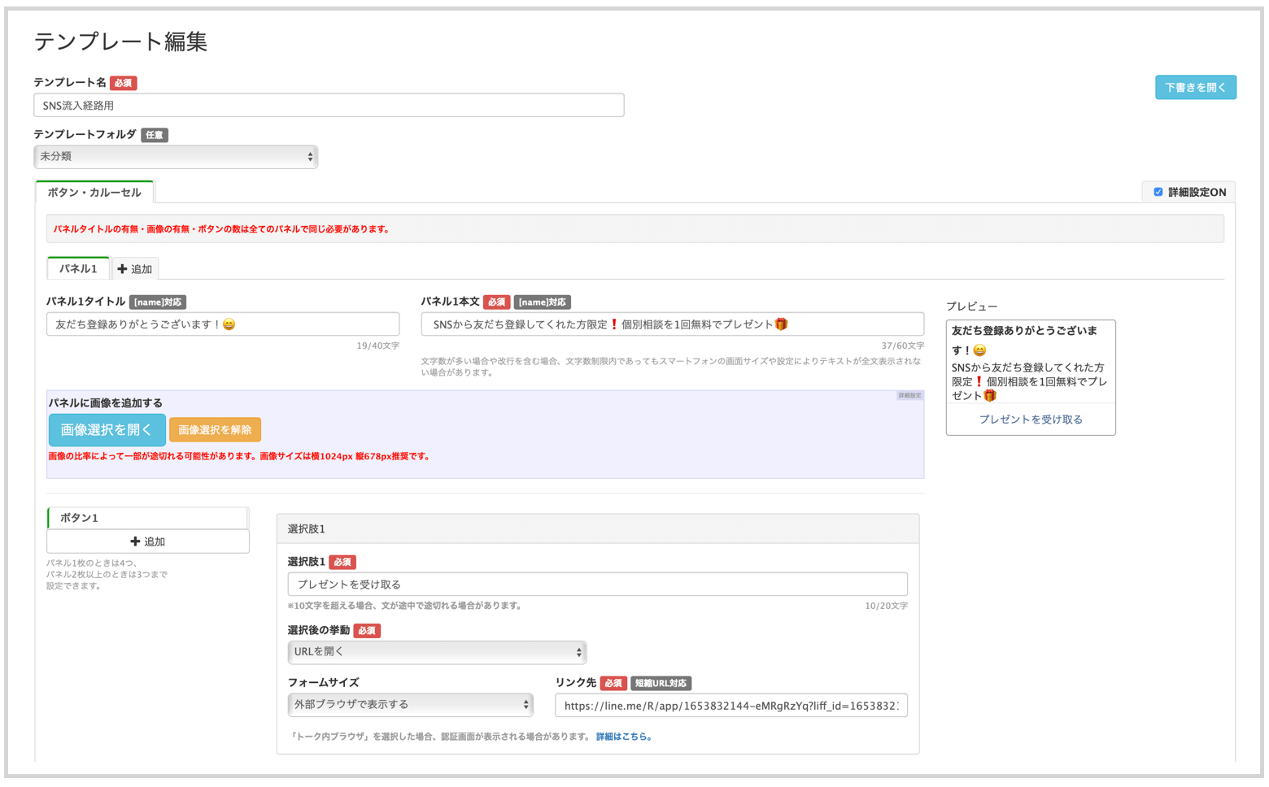This screenshot has width=1269, height=787.
Task: Expand the 選択後の挙動 dropdown showing URLを開く
Action: point(437,652)
